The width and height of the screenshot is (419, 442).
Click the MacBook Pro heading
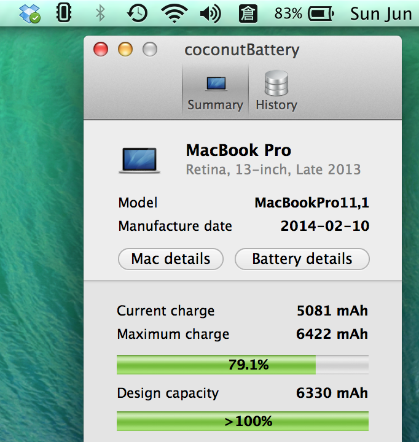[x=238, y=150]
